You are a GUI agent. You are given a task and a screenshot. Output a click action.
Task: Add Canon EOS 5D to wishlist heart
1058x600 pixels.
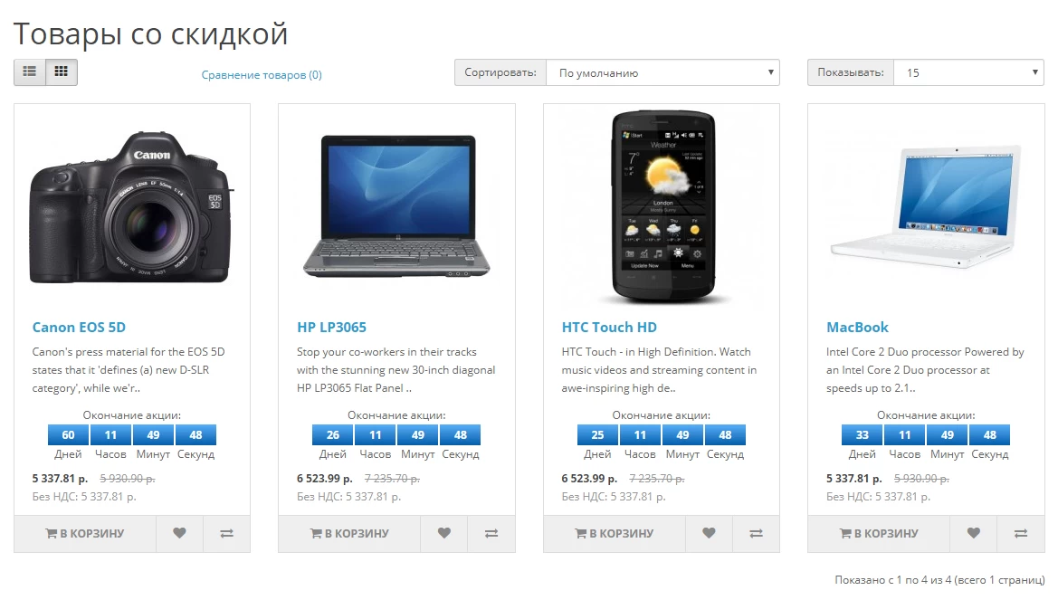pyautogui.click(x=179, y=533)
